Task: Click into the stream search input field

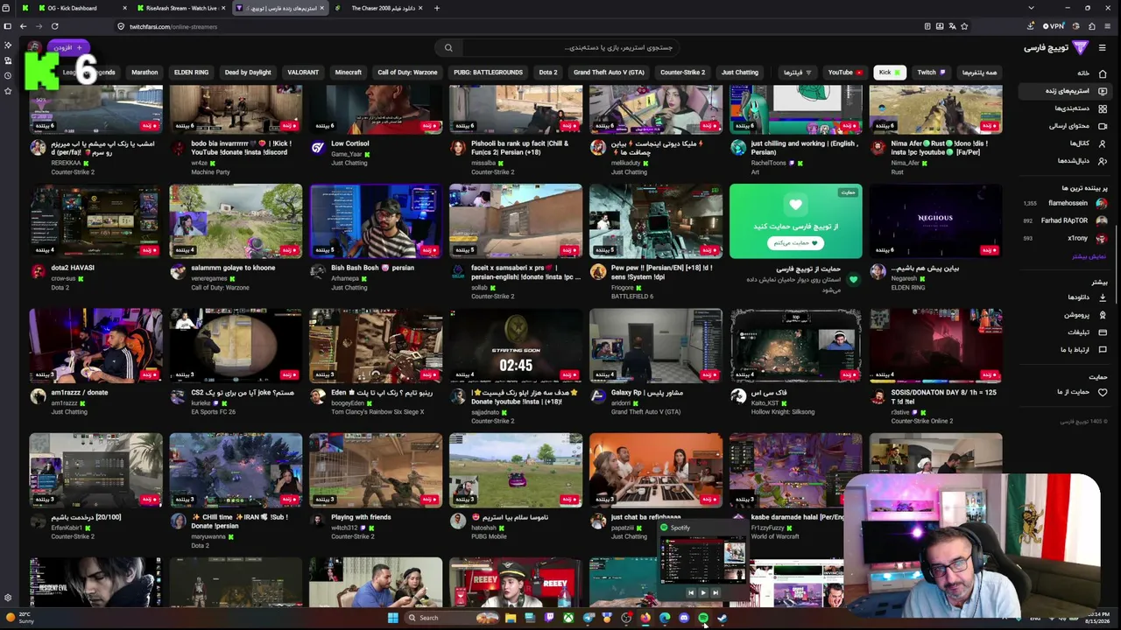Action: [x=569, y=47]
